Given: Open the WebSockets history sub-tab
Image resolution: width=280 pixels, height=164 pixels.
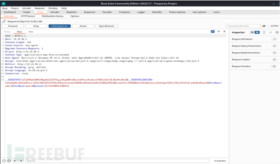Looking at the screenshot, I should 52,16.
